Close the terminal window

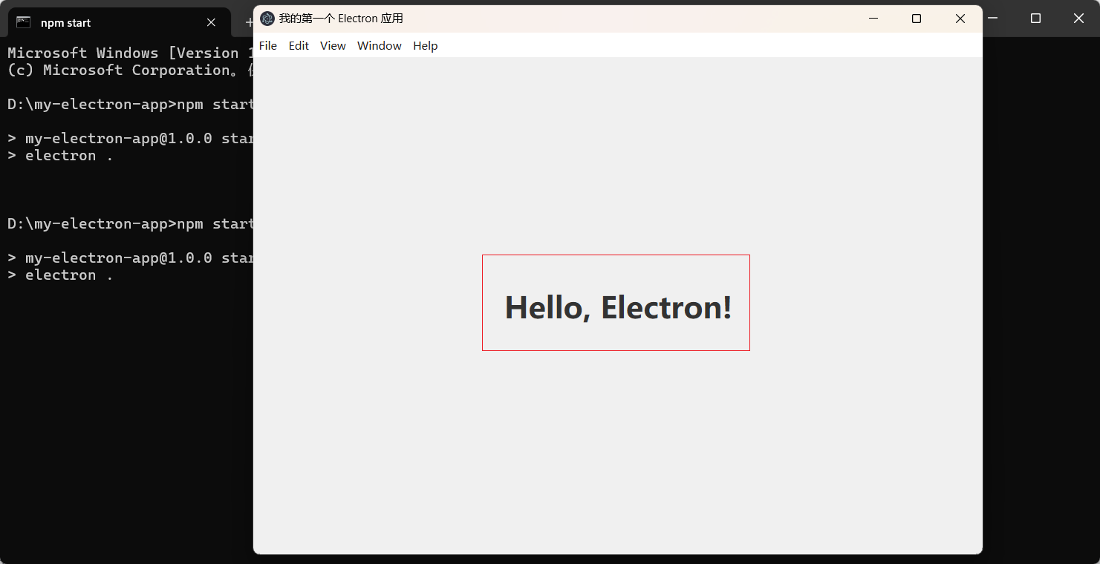[x=1078, y=19]
